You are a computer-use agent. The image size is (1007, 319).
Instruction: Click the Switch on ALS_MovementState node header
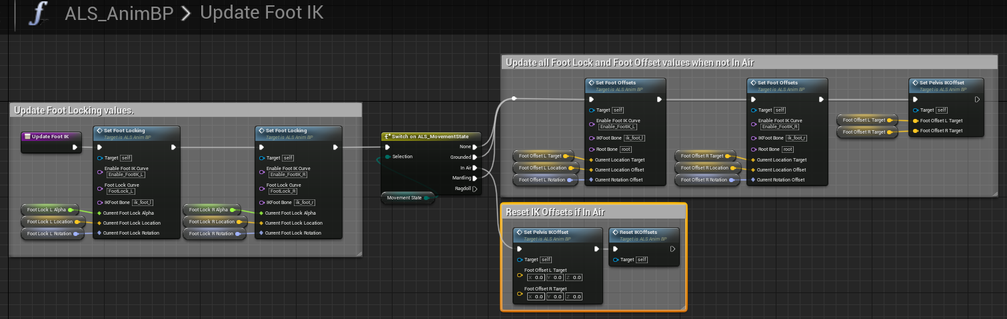429,136
